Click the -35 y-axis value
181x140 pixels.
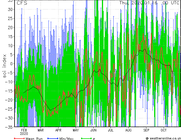tap(9, 127)
